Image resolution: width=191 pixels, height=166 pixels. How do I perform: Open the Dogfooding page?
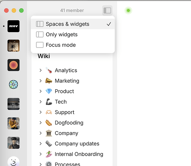click(69, 123)
